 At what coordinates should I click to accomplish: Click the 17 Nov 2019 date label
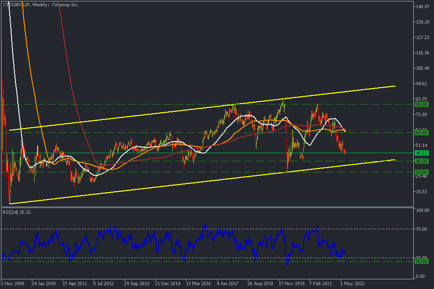[x=291, y=284]
